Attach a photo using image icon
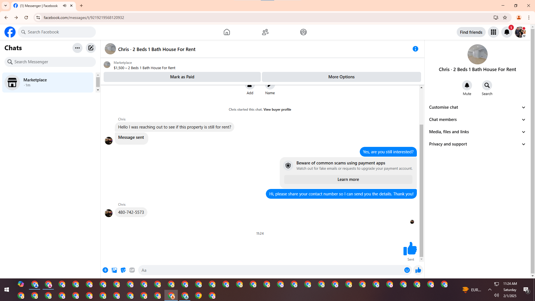Viewport: 535px width, 301px height. [114, 270]
